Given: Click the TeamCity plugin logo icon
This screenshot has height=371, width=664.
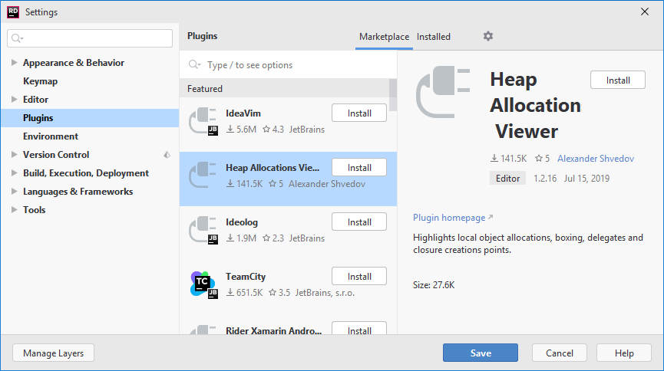Looking at the screenshot, I should 203,284.
